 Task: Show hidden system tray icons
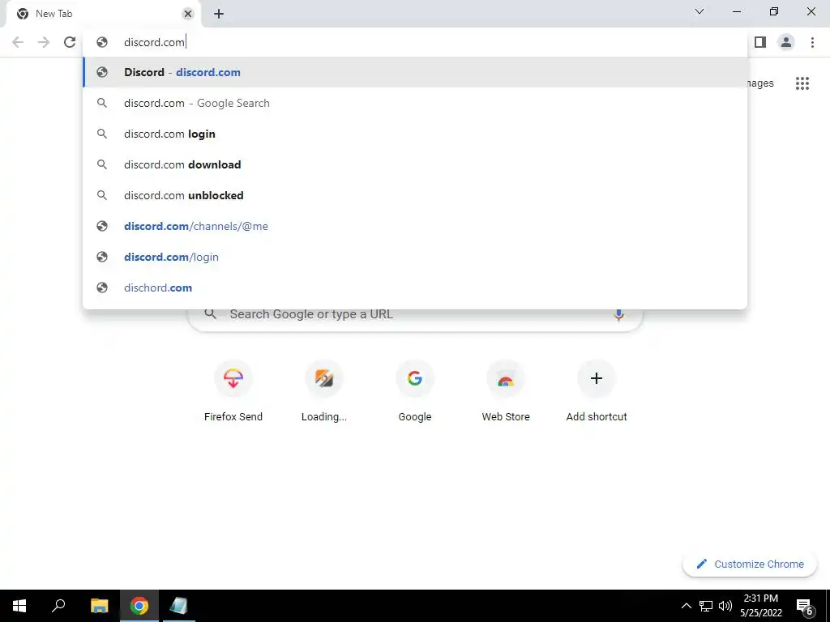pos(686,606)
